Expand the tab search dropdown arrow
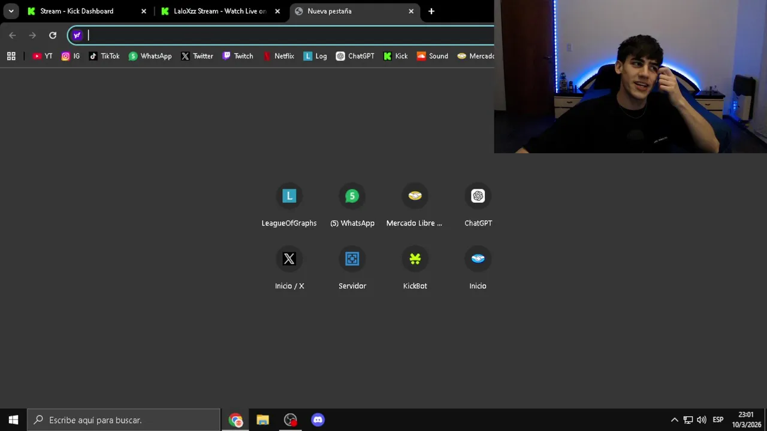The width and height of the screenshot is (767, 431). (x=11, y=11)
